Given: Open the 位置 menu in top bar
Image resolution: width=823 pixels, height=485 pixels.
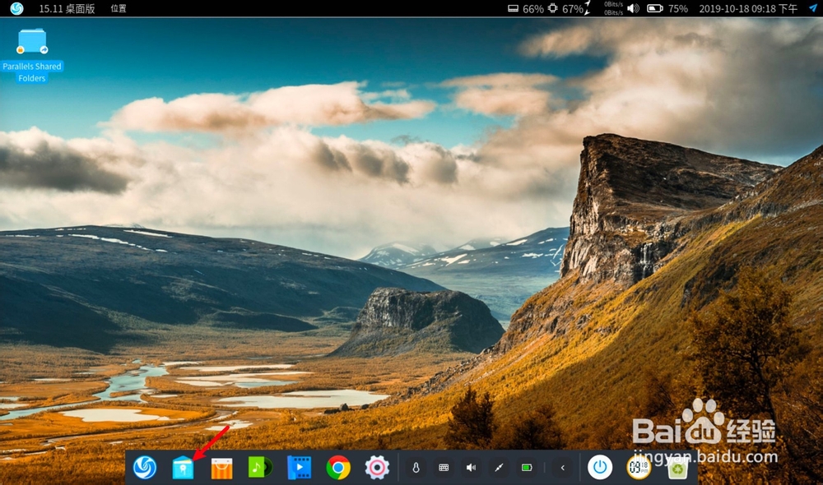Looking at the screenshot, I should (x=119, y=8).
